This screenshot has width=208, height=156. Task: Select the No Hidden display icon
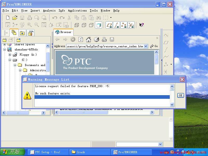click(91, 25)
